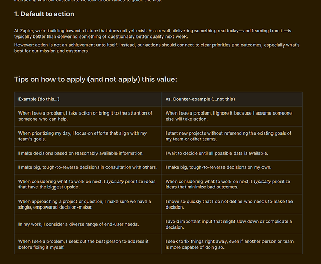Viewport: 321px width, 264px height.
Task: Click cell 'I ignore it because I assume someone else'
Action: [x=232, y=116]
